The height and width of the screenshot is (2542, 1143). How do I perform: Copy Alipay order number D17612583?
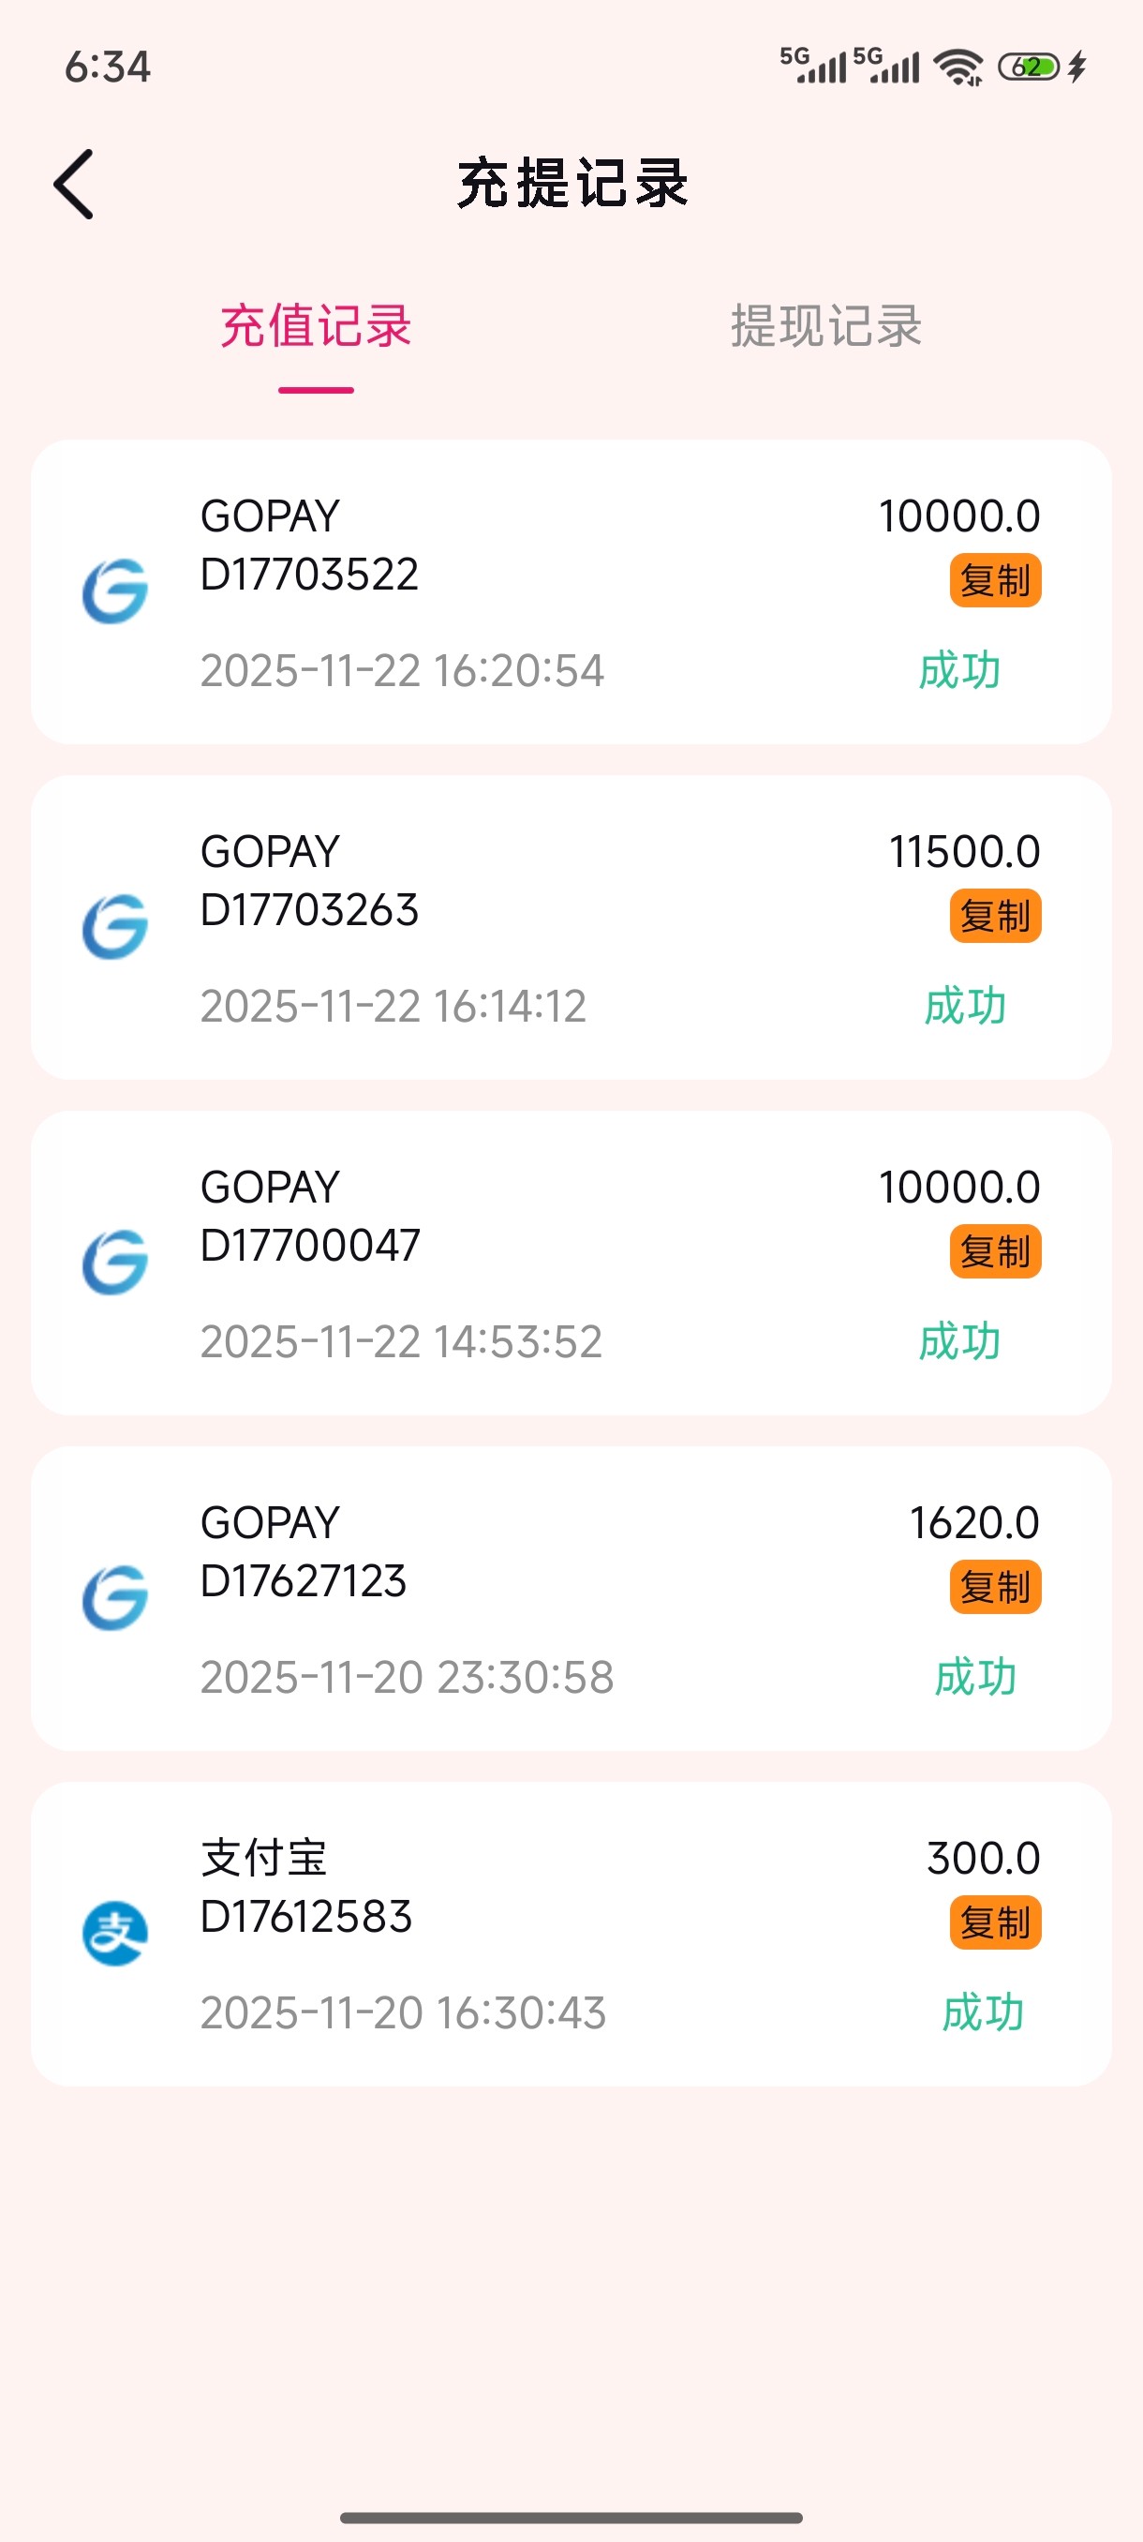click(995, 1922)
